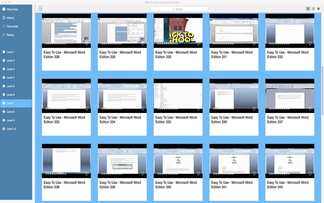324x203 pixels.
Task: Click title text Edition 341
Action: point(232,185)
